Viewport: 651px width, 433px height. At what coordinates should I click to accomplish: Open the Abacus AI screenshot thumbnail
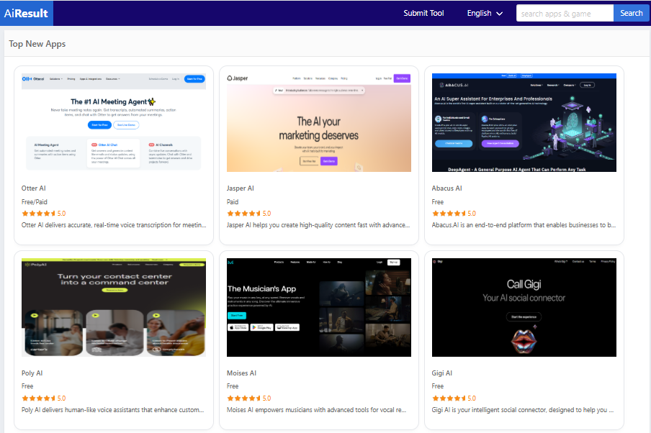[x=524, y=123]
